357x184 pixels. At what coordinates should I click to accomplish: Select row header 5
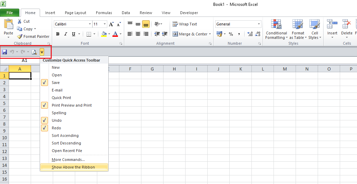click(x=4, y=103)
